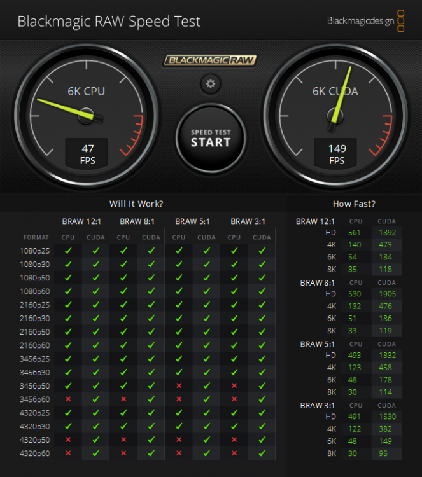The width and height of the screenshot is (422, 477).
Task: Click the Speed Test START button
Action: pyautogui.click(x=211, y=139)
